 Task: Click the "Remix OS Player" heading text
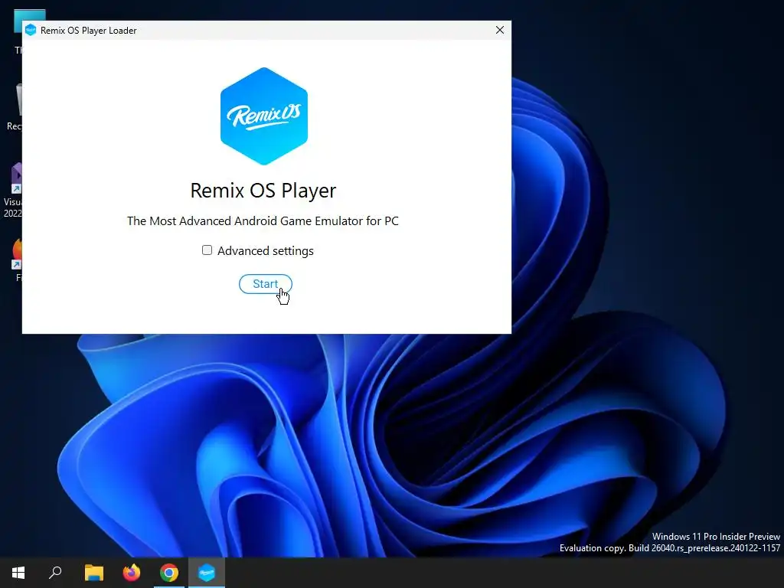pos(263,191)
